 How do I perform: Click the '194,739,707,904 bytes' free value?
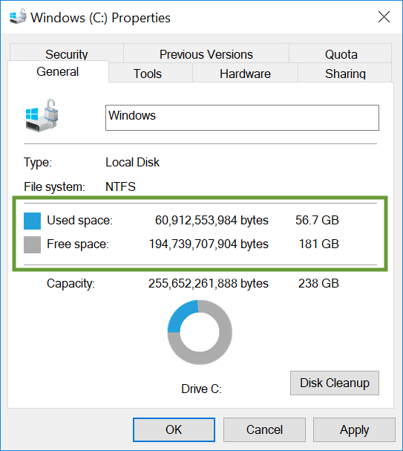click(x=209, y=244)
